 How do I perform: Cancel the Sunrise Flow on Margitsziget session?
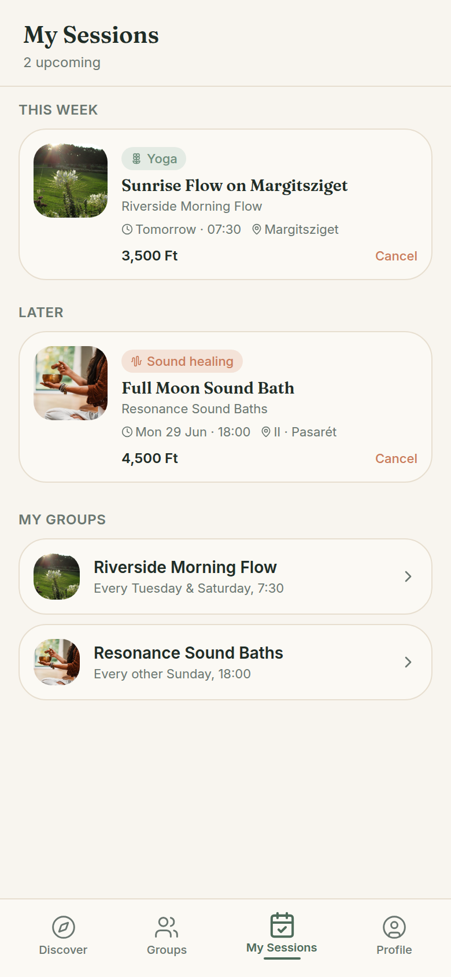[396, 256]
